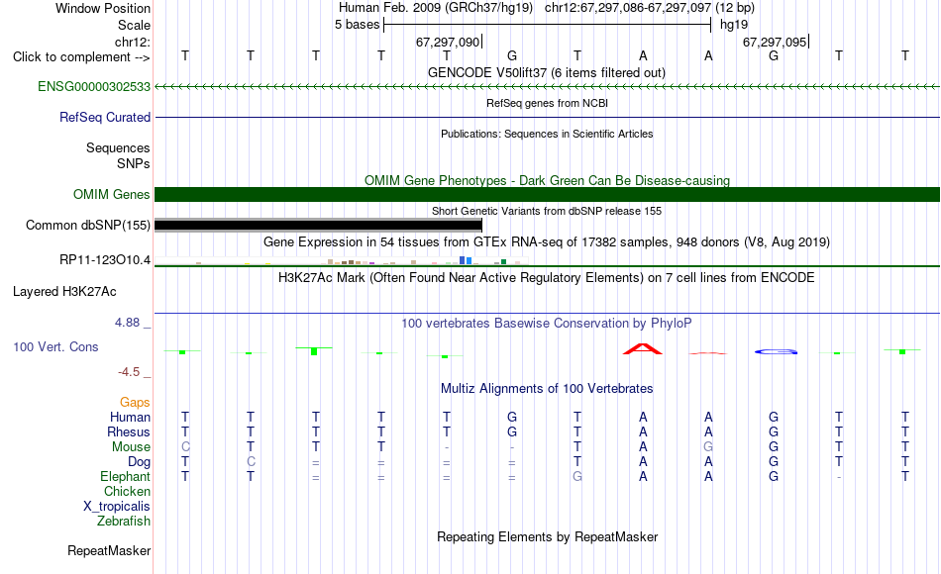Click the GENCODE V50lift37 track title
The image size is (941, 574).
pos(546,72)
